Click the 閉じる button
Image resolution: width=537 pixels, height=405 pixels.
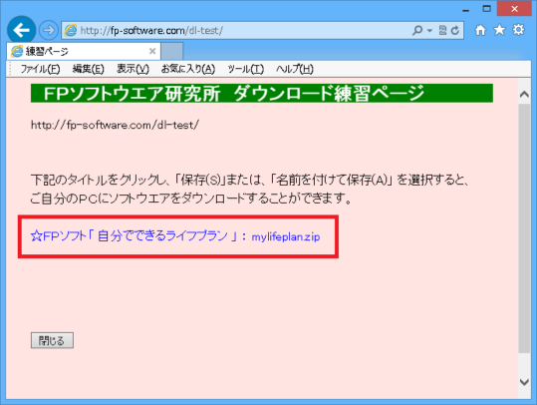[52, 340]
